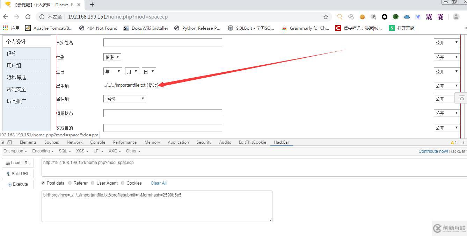Viewport: 467px width, 236px height.
Task: Switch to Performance tab
Action: tap(125, 142)
